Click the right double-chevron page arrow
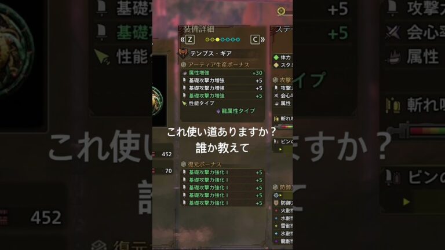The width and height of the screenshot is (445, 250). pyautogui.click(x=262, y=40)
